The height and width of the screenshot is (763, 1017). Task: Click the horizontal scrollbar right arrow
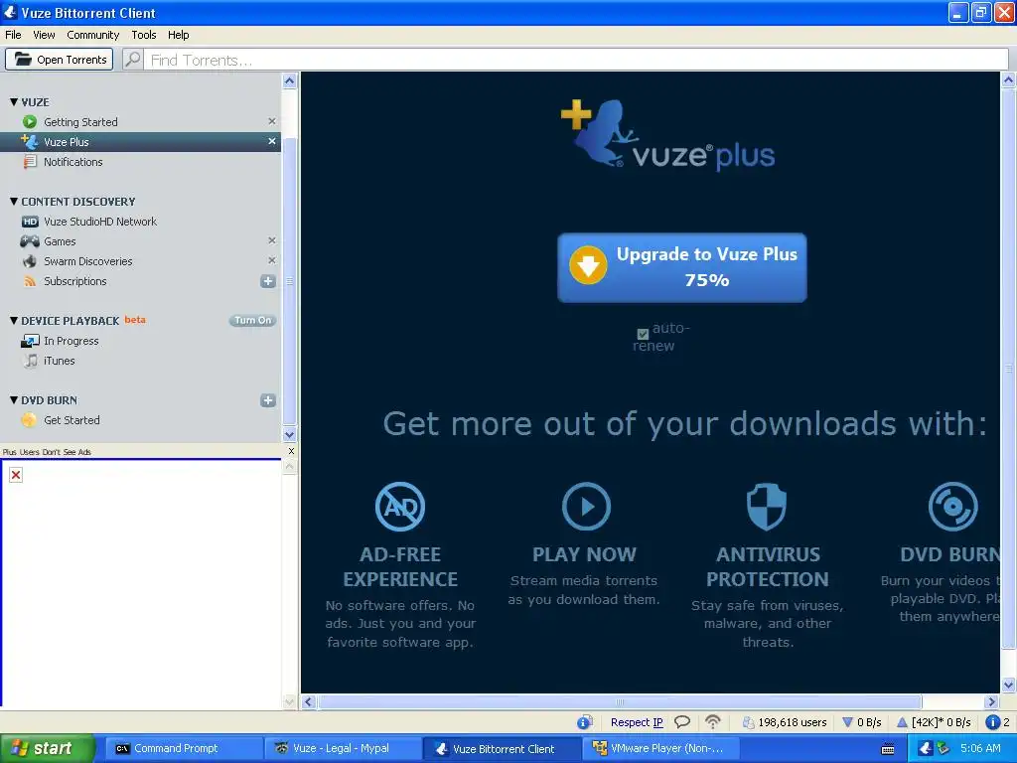click(x=990, y=702)
